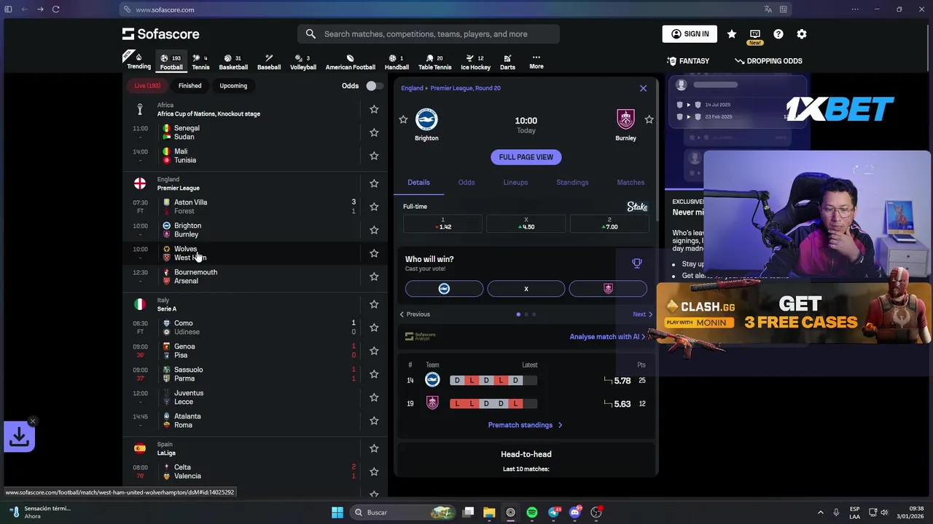Favorite the Senegal vs Sudan match
933x524 pixels.
coord(374,132)
